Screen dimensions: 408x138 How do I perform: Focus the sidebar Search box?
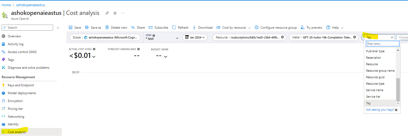click(27, 28)
